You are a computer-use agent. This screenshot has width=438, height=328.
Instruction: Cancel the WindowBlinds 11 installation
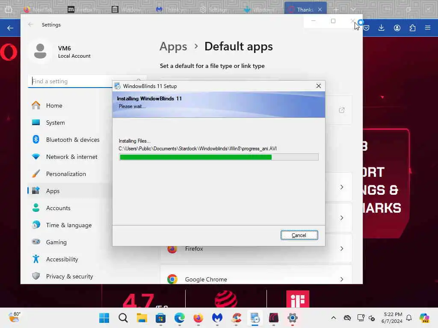pyautogui.click(x=299, y=235)
